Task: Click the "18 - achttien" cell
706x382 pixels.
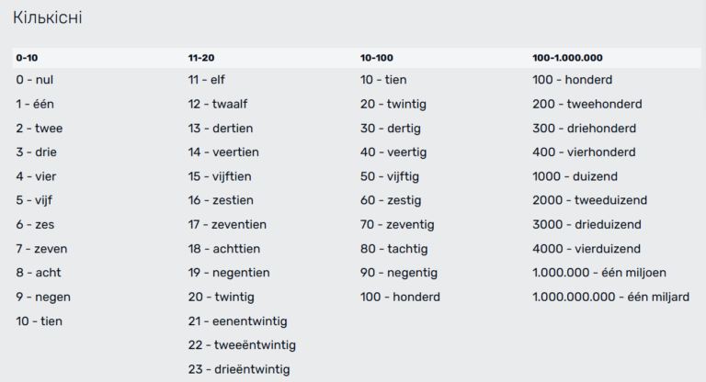Action: pyautogui.click(x=223, y=249)
